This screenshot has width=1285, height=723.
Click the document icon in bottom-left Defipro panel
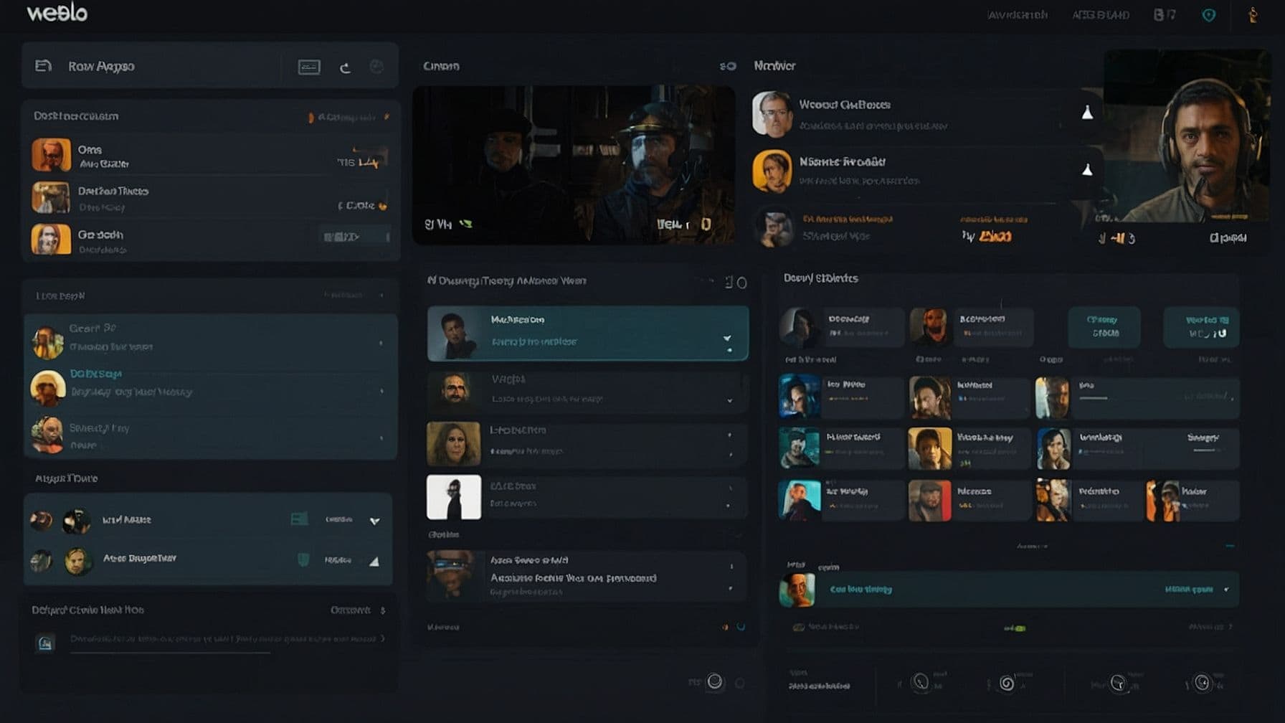click(45, 643)
